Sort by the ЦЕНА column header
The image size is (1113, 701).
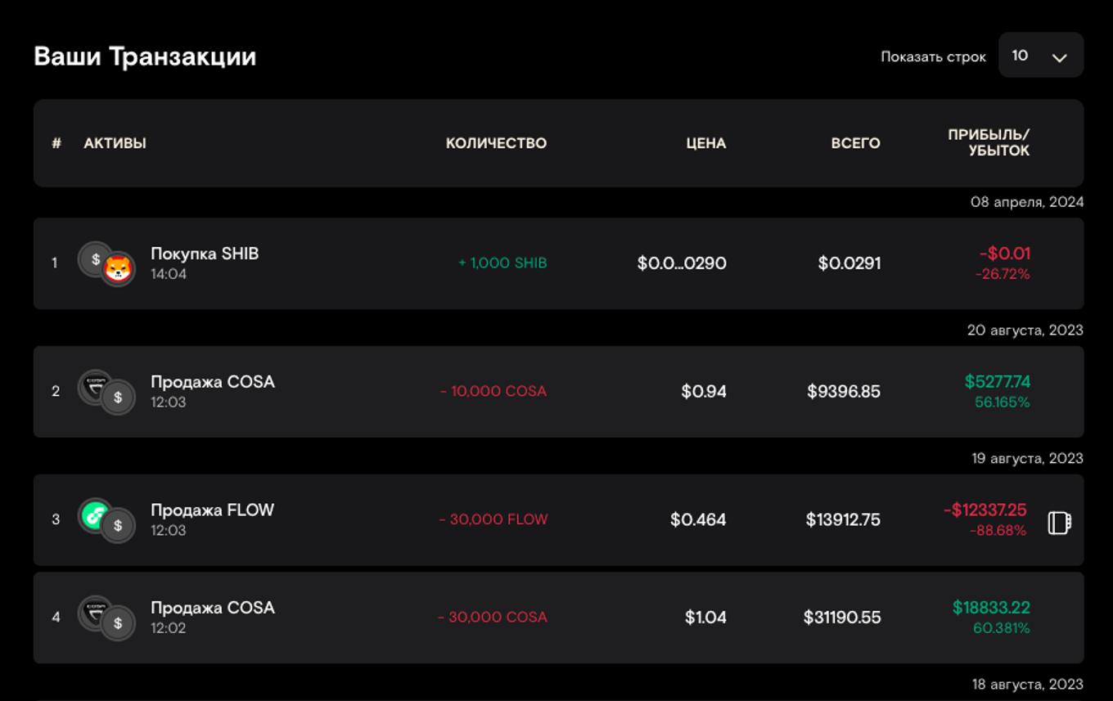tap(705, 143)
